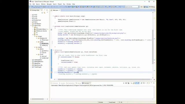Maximize the Console view
Image resolution: width=185 pixels, height=104 pixels.
point(154,83)
